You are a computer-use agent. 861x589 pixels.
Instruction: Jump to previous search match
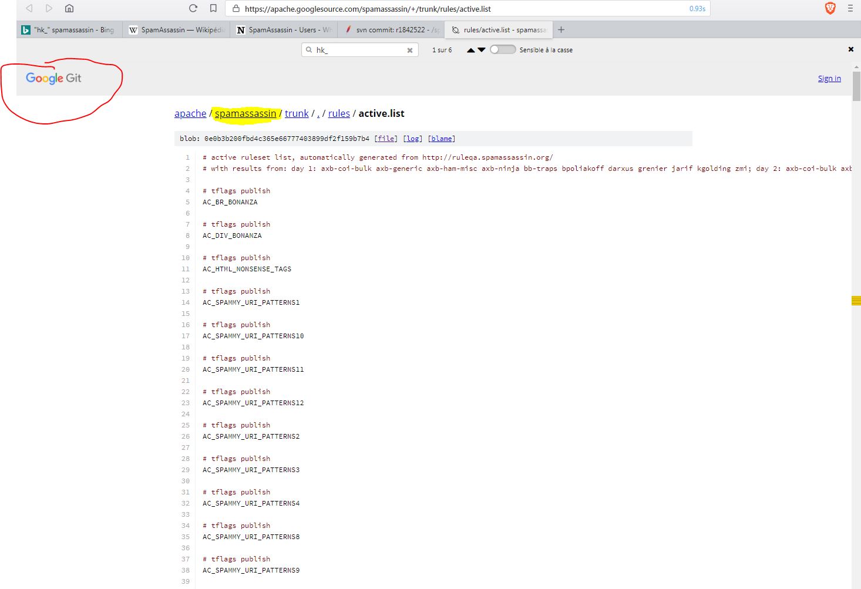470,50
